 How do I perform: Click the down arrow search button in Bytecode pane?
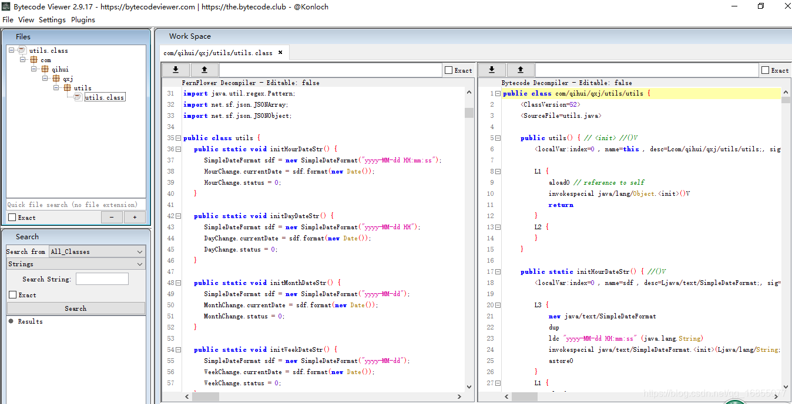(x=492, y=70)
